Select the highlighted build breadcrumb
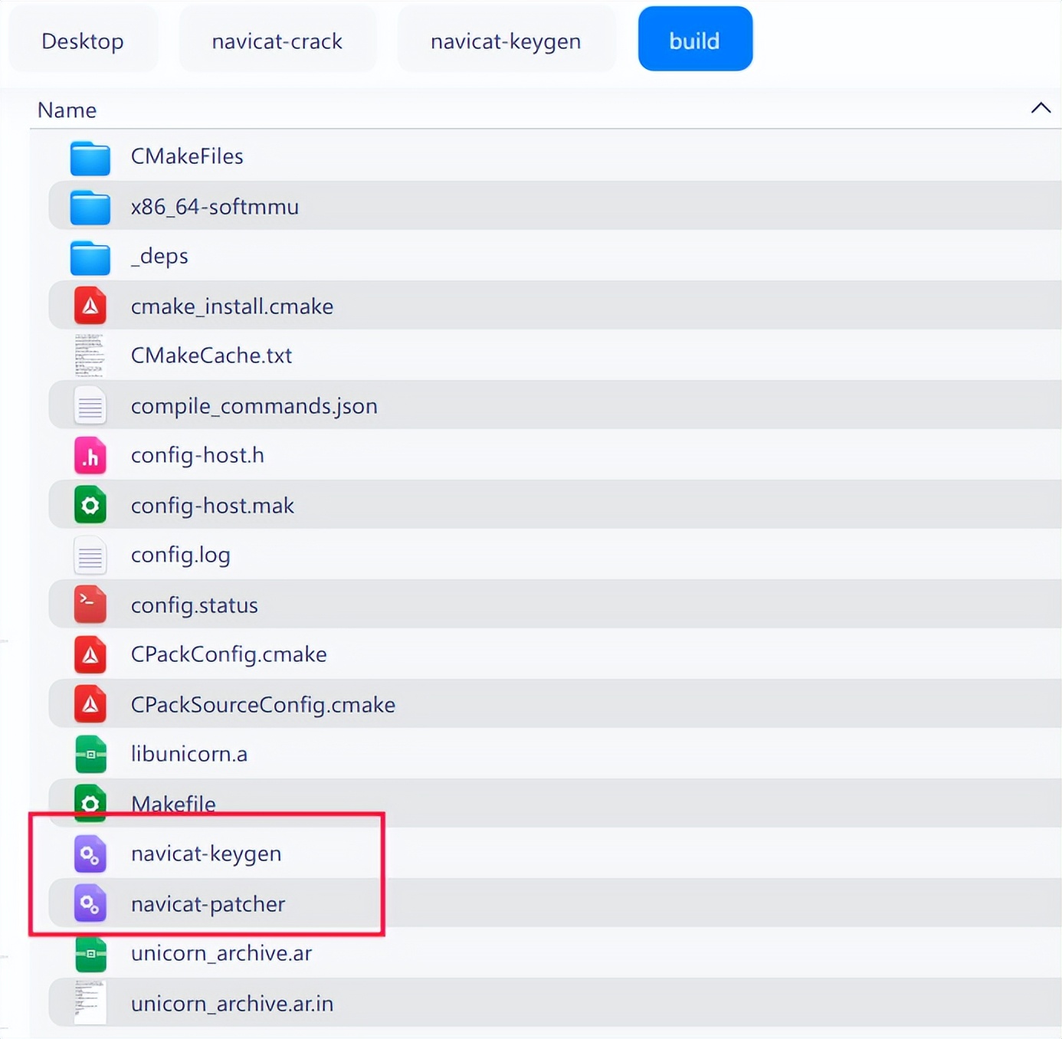 click(x=695, y=39)
